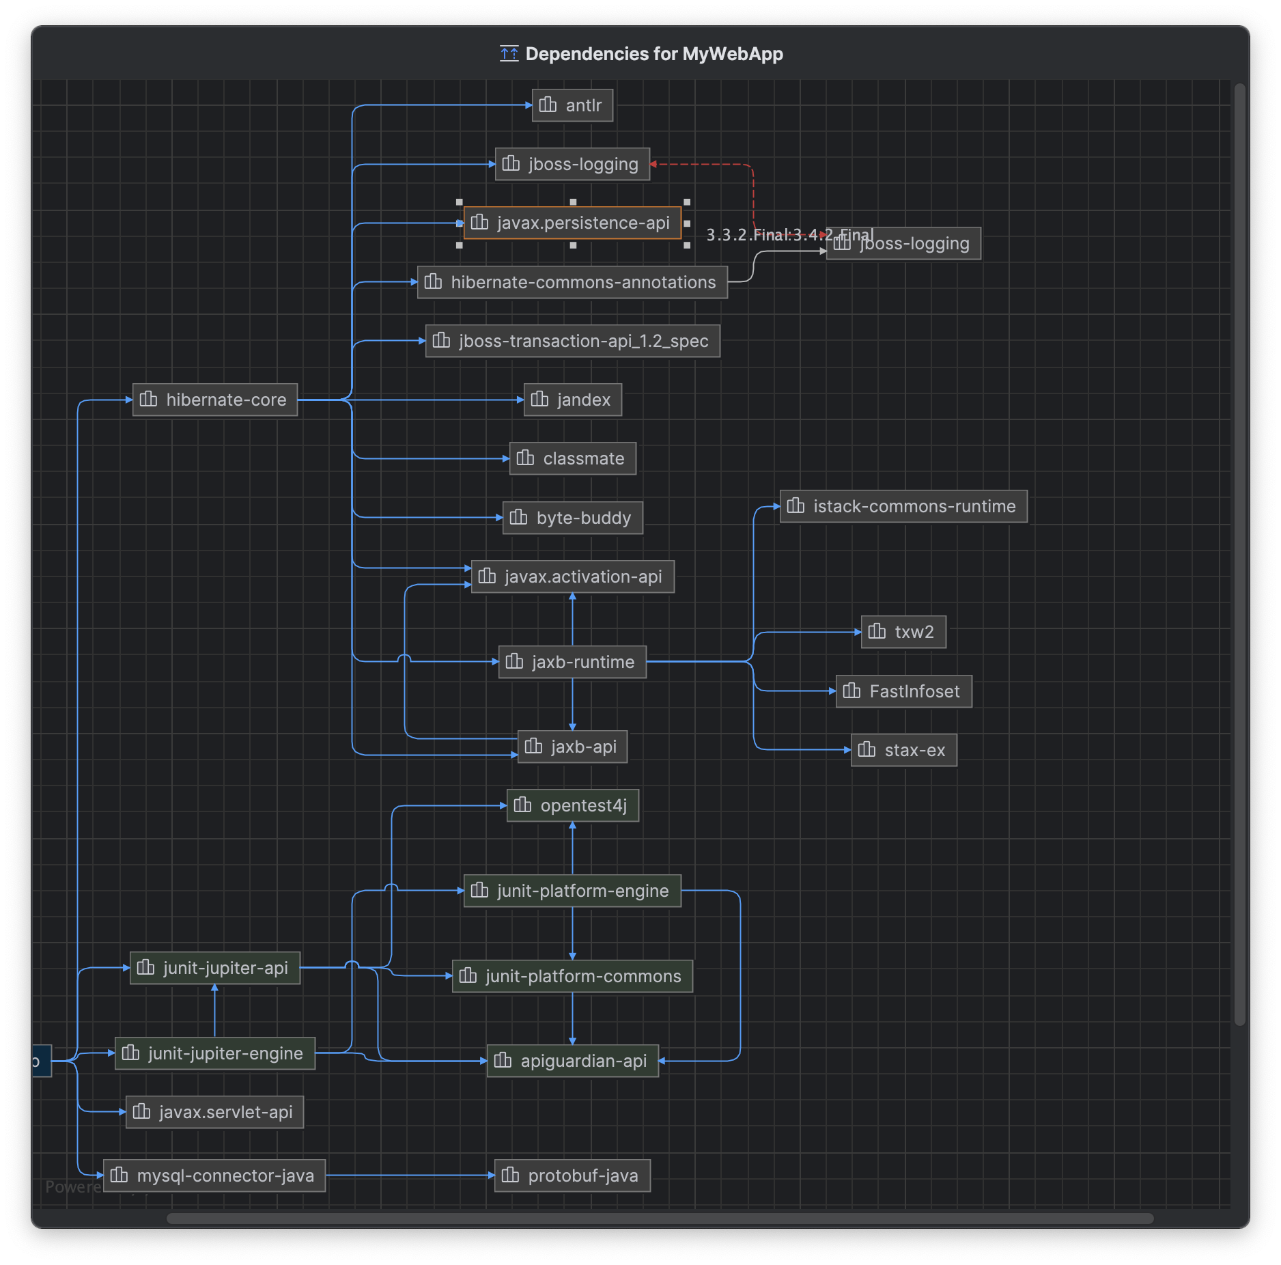The image size is (1281, 1265).
Task: Click the library icon on classmate node
Action: coord(524,458)
